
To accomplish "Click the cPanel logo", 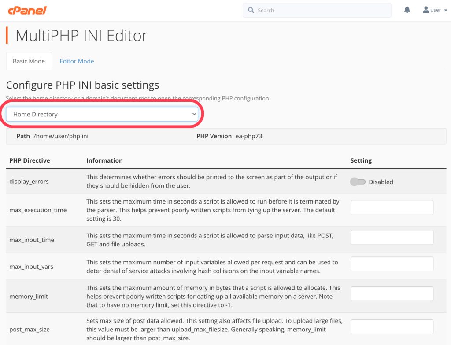I will tap(27, 10).
